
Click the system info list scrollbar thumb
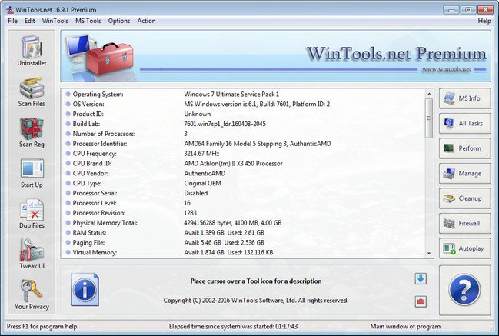coord(429,118)
